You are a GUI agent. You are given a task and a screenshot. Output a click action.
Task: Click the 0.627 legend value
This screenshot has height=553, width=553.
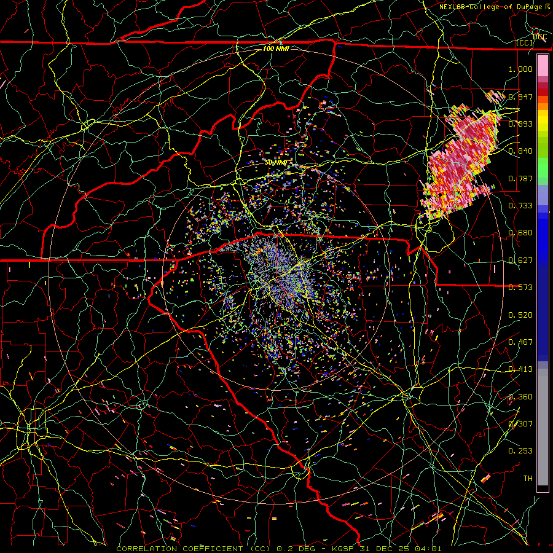tap(520, 260)
